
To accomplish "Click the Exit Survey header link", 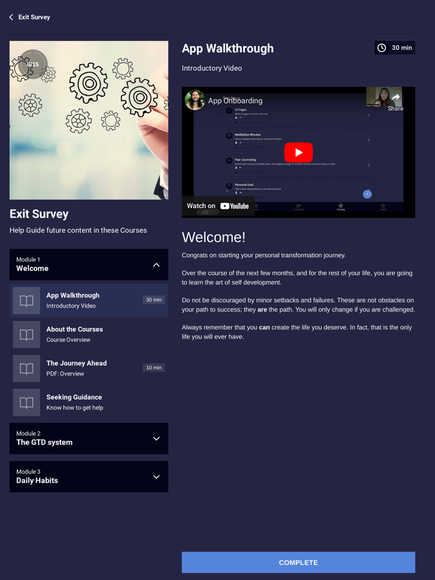I will point(34,17).
